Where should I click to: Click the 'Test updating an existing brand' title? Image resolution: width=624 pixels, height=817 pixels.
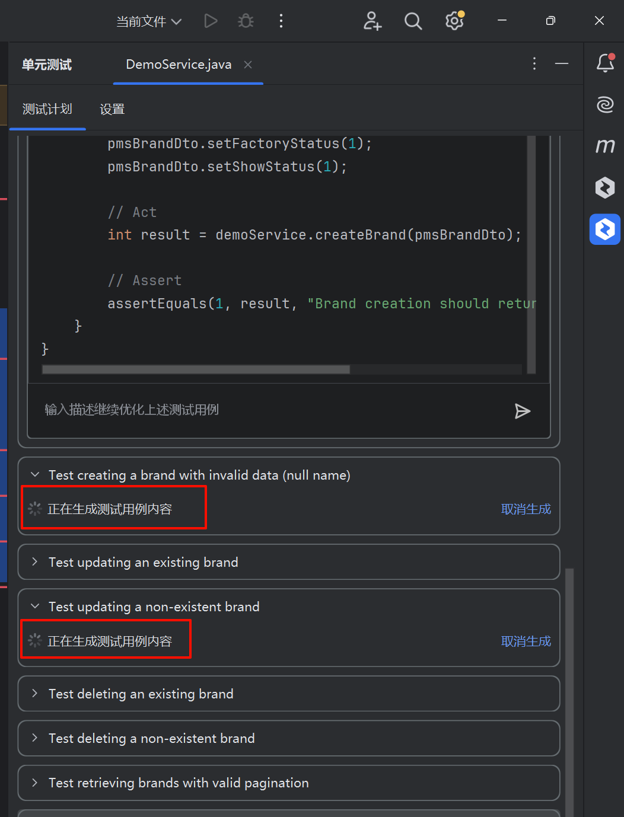tap(144, 562)
